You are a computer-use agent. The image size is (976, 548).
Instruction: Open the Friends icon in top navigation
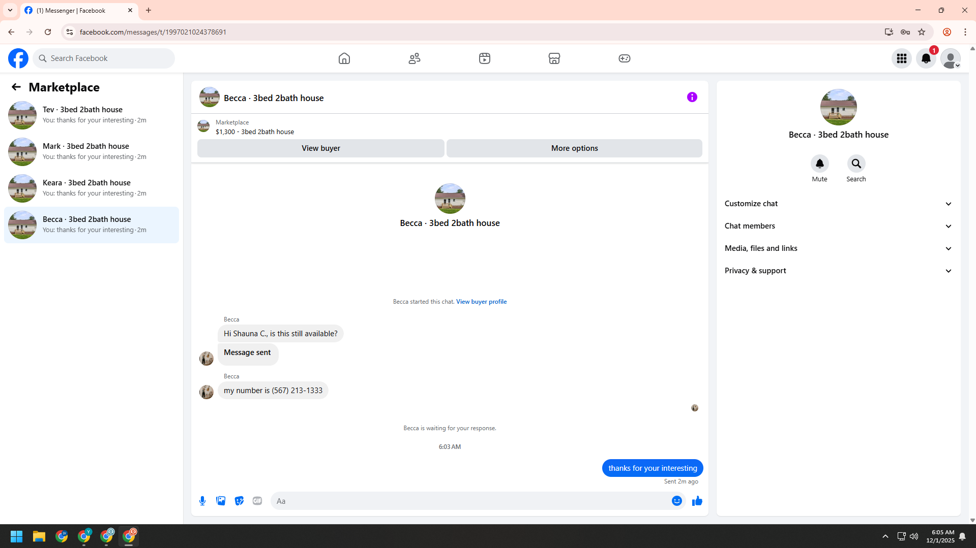point(415,58)
